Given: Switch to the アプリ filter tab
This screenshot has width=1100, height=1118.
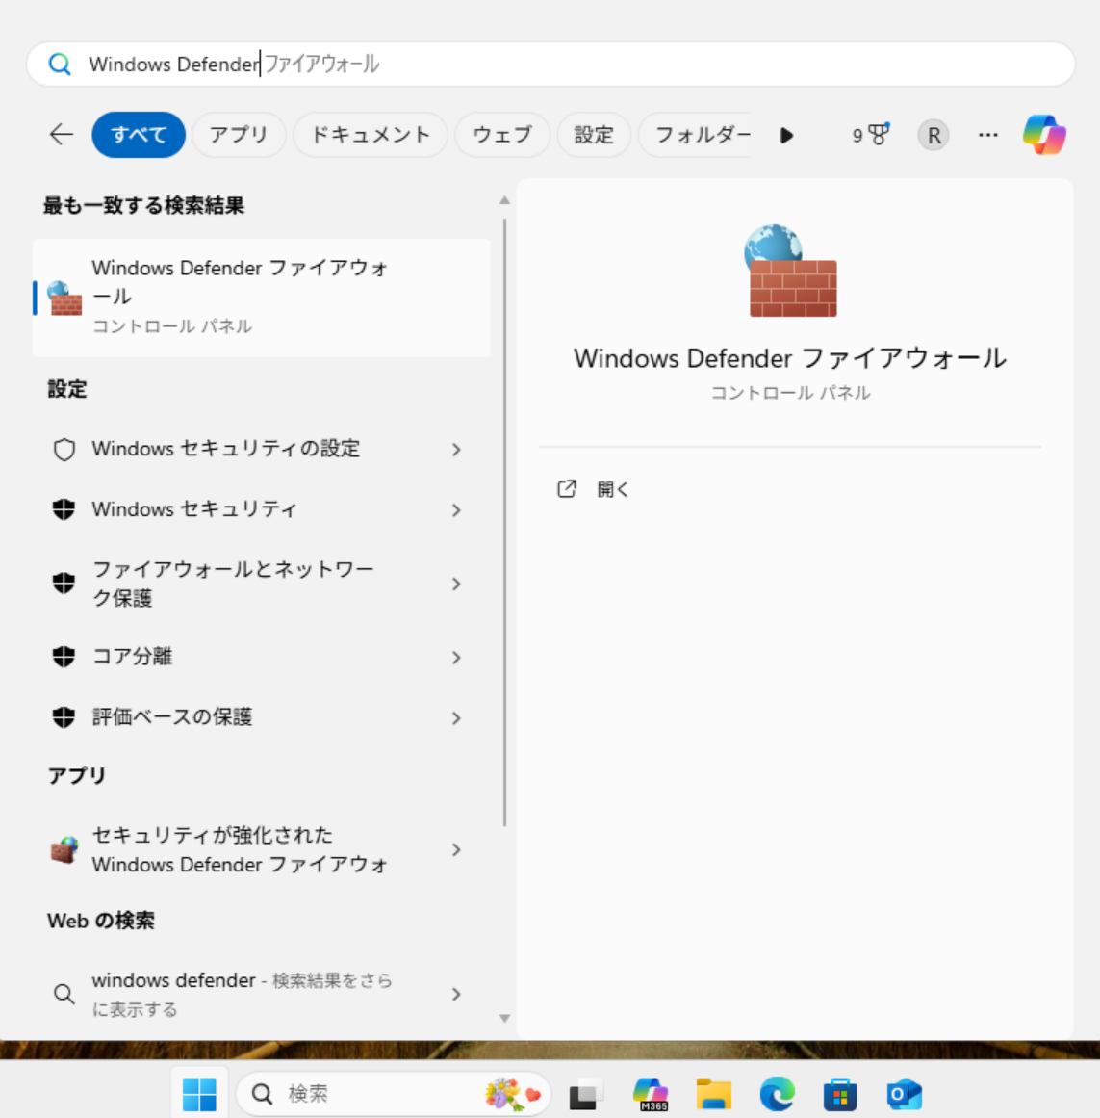Looking at the screenshot, I should pyautogui.click(x=239, y=135).
